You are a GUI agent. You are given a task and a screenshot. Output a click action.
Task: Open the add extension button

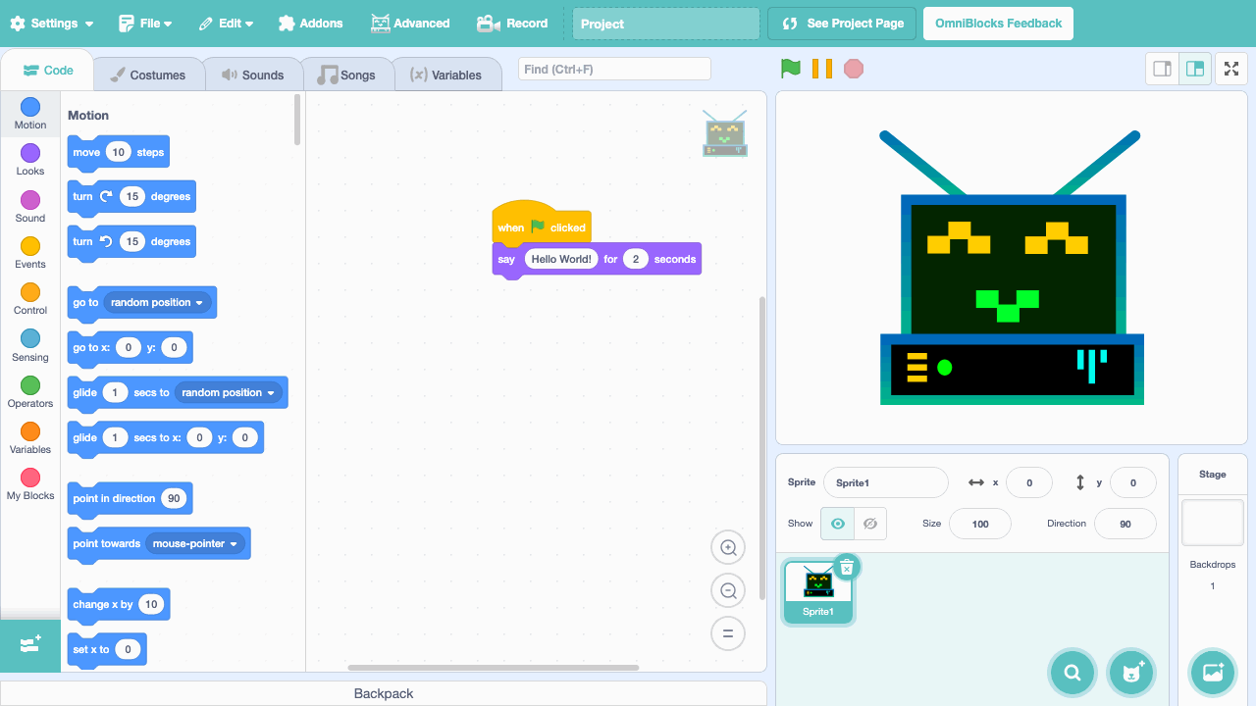pos(30,645)
